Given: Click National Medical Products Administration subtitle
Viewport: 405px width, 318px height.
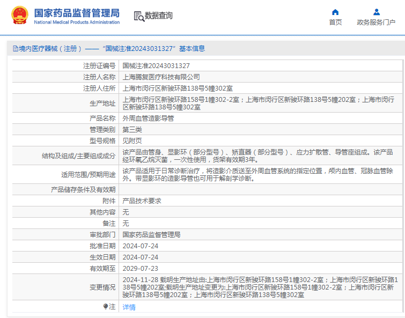Looking at the screenshot, I should 77,22.
